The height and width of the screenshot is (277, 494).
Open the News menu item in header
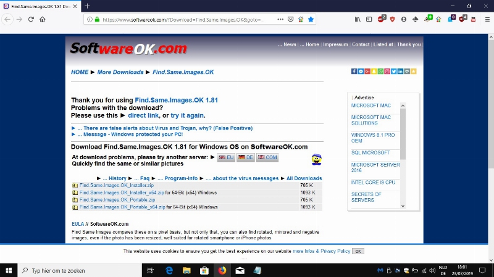[287, 44]
